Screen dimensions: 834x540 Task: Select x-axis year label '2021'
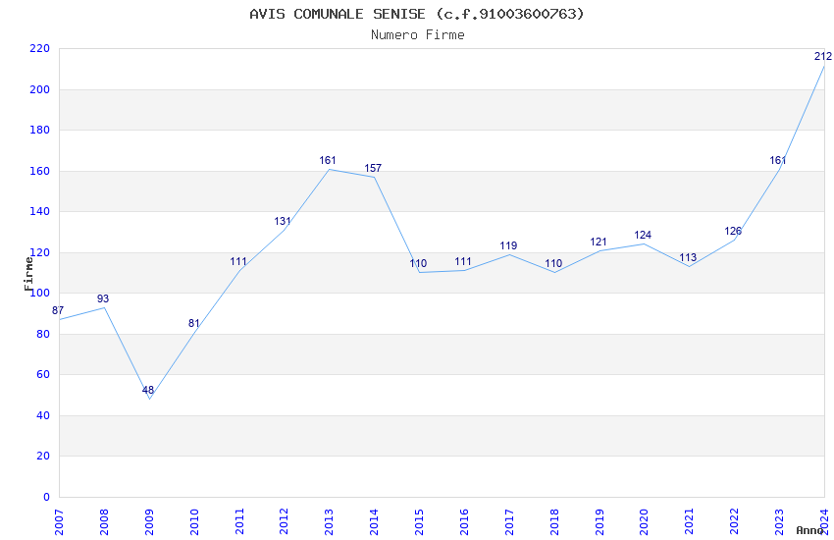(x=690, y=522)
